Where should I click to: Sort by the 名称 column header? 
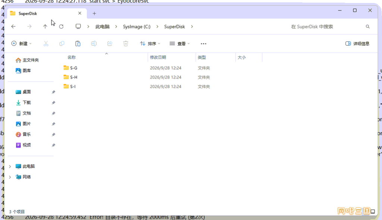point(71,57)
